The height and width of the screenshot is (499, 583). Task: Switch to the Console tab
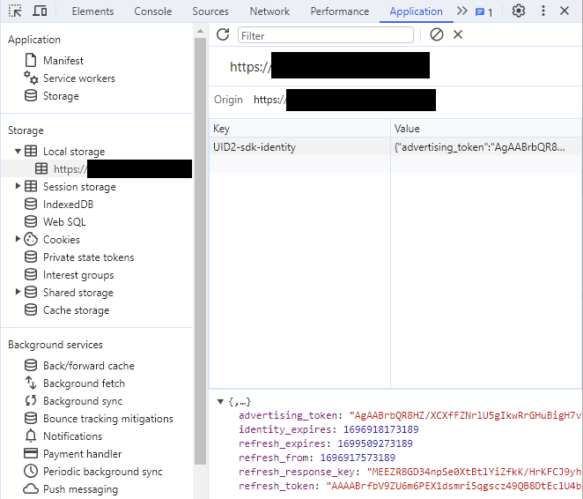tap(153, 11)
